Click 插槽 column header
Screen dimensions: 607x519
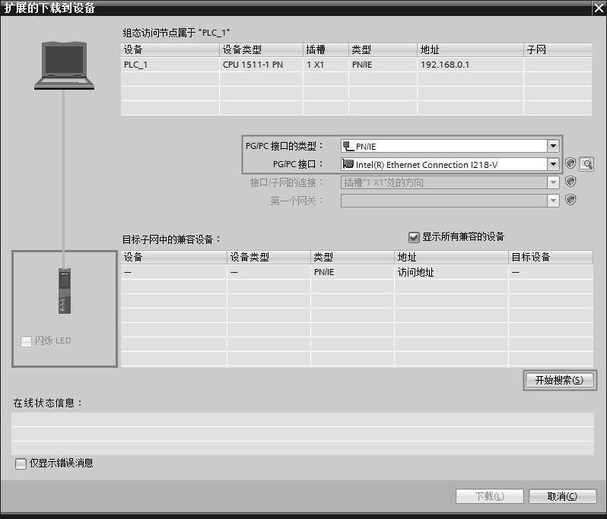click(326, 49)
